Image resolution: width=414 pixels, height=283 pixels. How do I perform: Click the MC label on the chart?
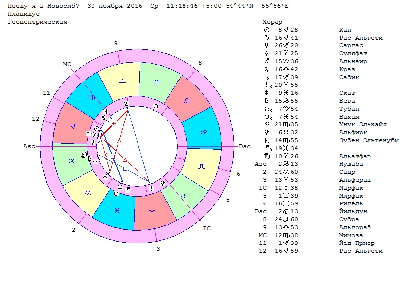click(x=68, y=64)
